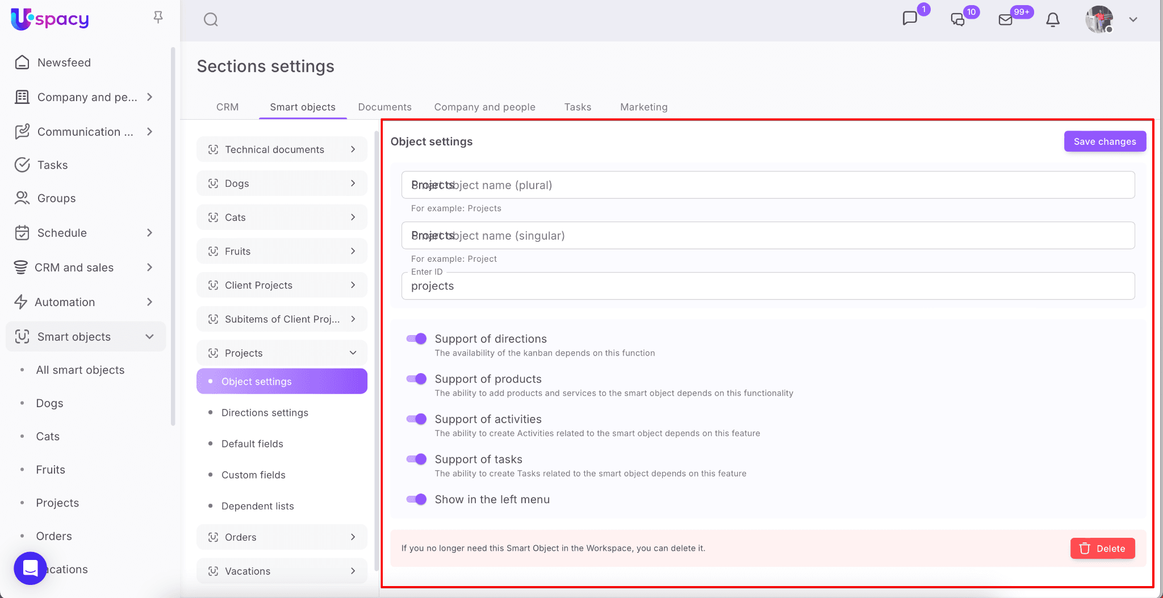The height and width of the screenshot is (598, 1163).
Task: Click the support chat widget bubble
Action: (30, 568)
